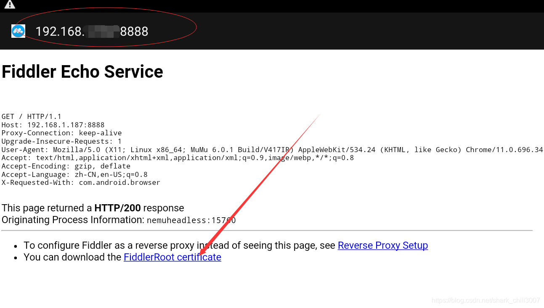Click the browser site icon beside the address
Viewport: 544px width, 308px height.
18,31
